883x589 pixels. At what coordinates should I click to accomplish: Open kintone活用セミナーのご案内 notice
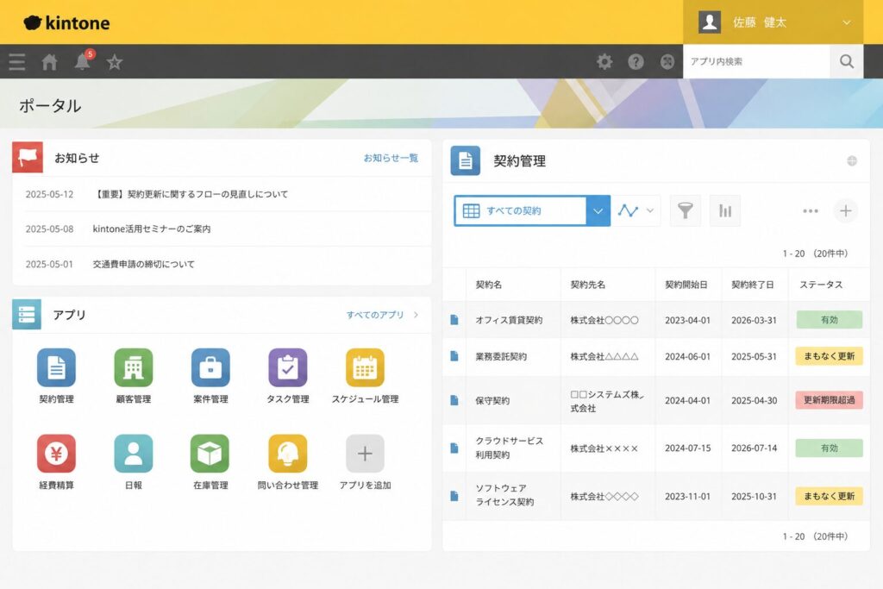coord(152,229)
